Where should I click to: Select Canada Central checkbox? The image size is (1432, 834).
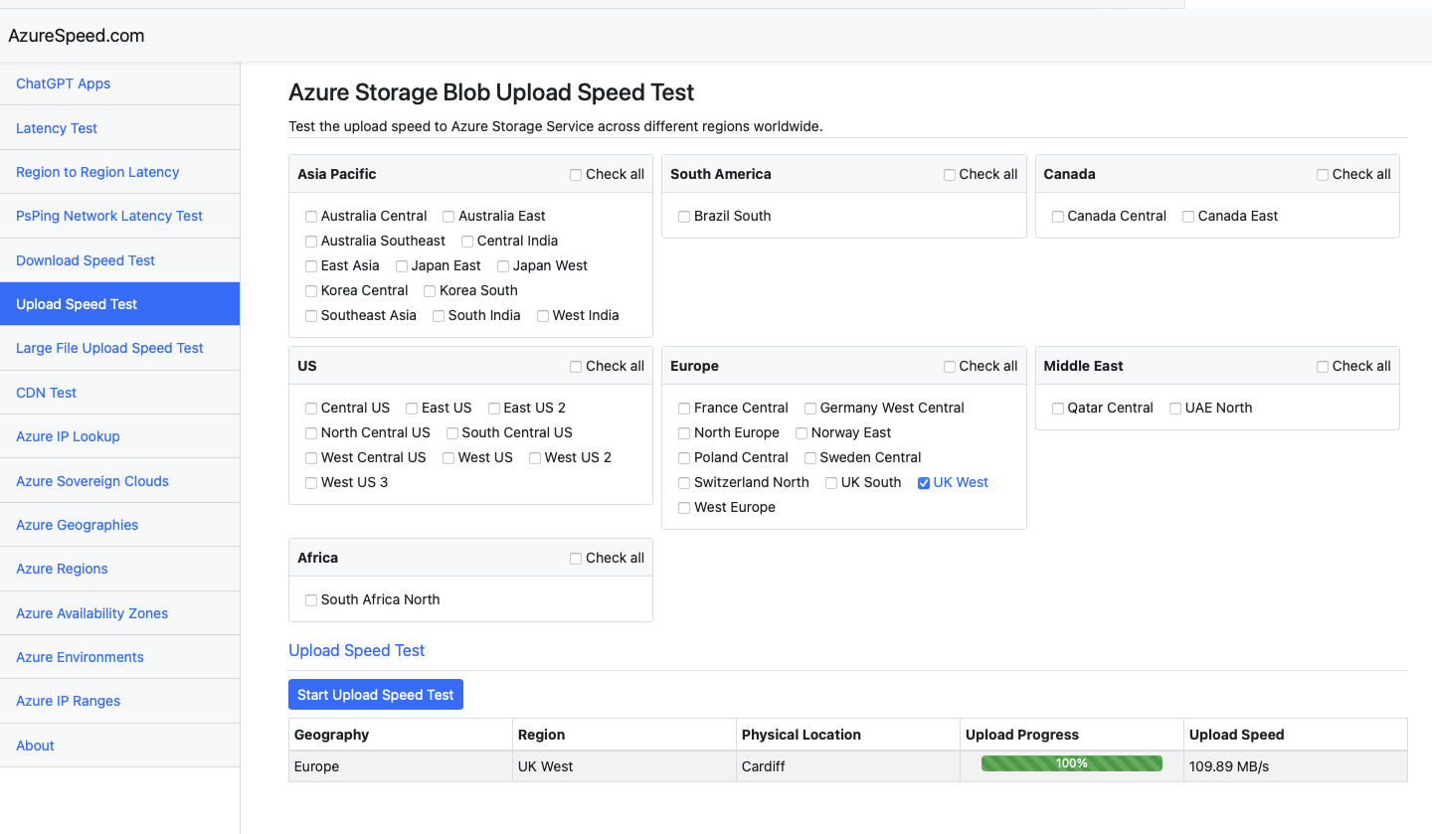click(1058, 217)
